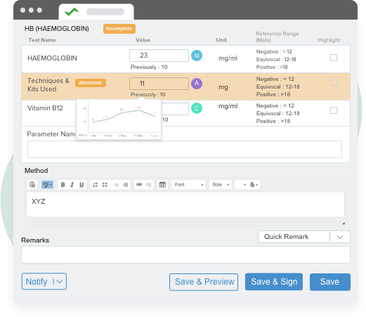The height and width of the screenshot is (317, 366).
Task: Grab the Method editor resize handle
Action: click(344, 224)
